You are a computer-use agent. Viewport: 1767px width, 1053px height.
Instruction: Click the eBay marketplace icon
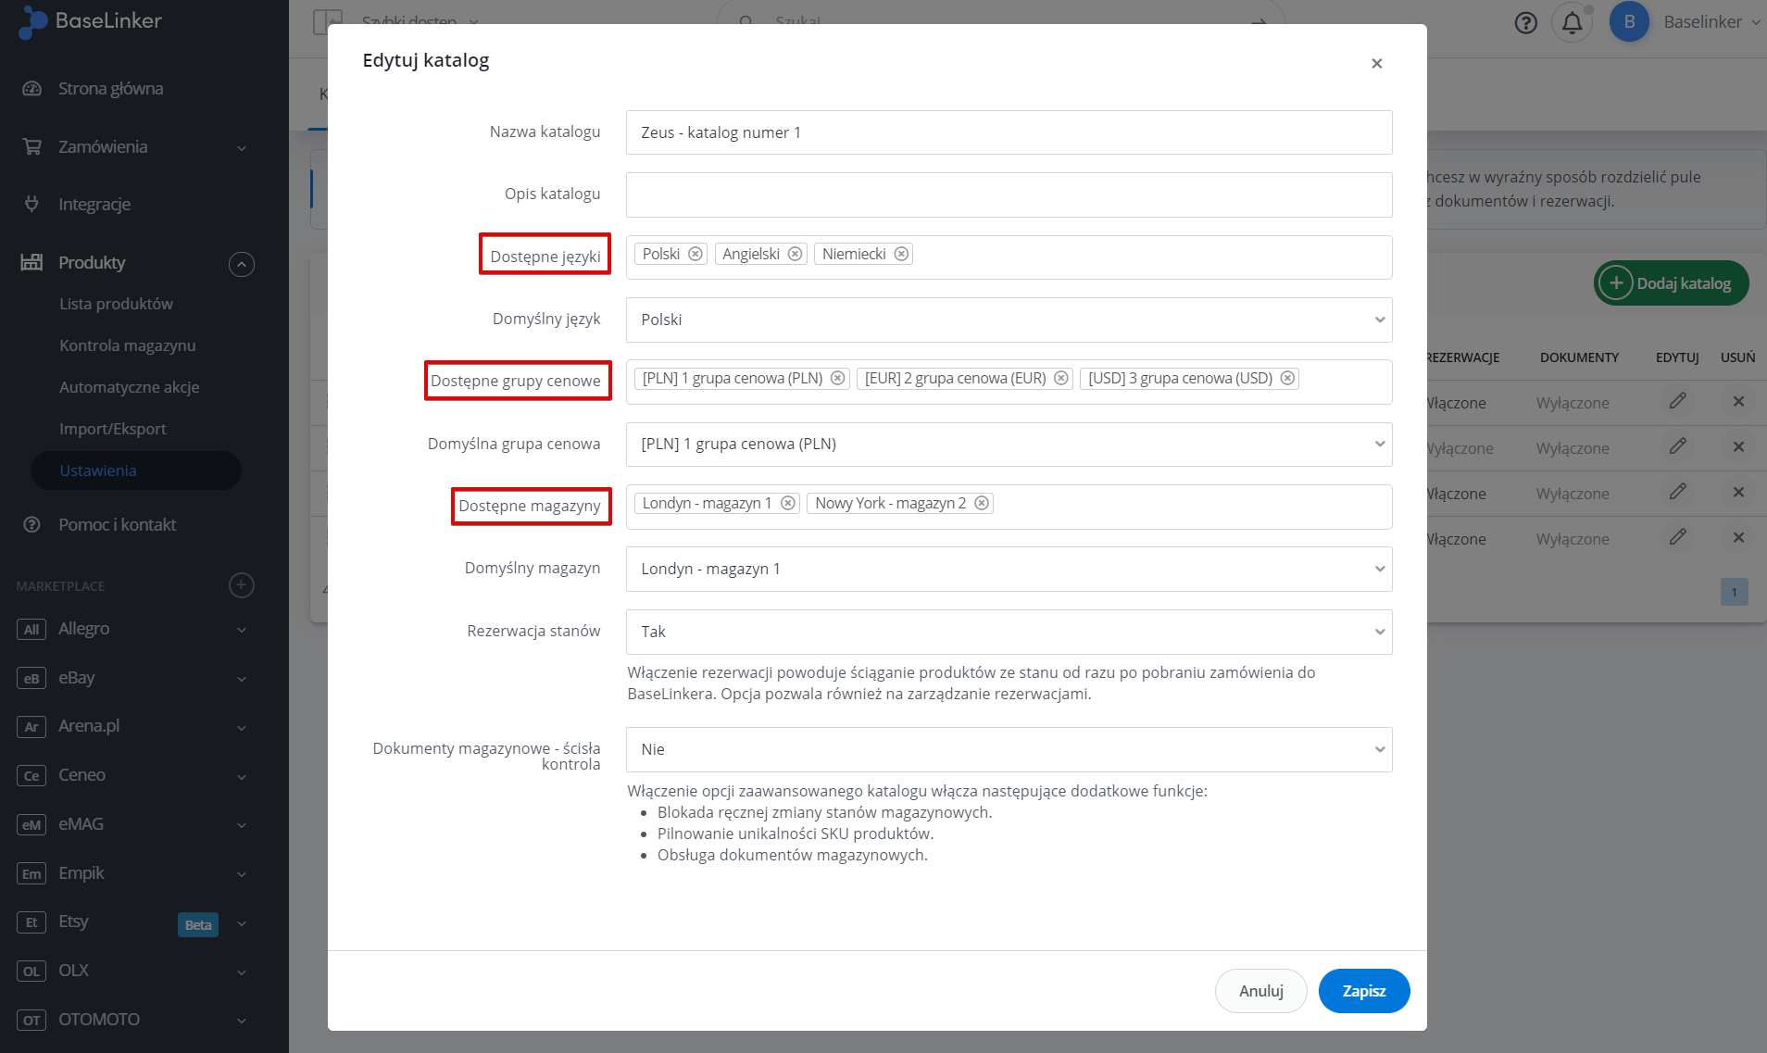(x=31, y=678)
